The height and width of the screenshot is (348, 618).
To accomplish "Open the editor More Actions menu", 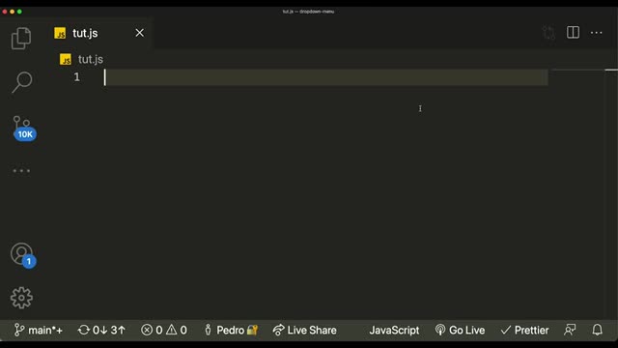I will [597, 33].
